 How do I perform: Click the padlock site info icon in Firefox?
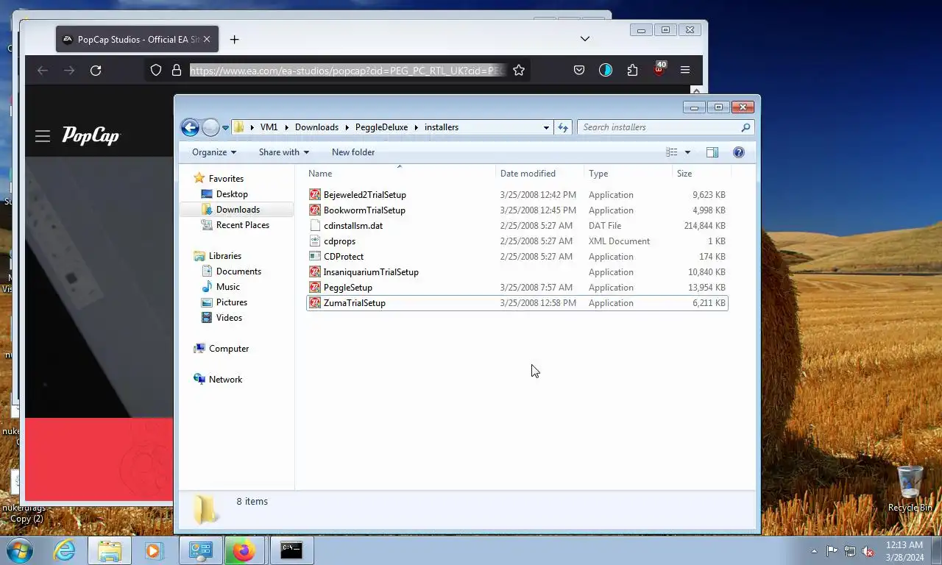coord(177,71)
